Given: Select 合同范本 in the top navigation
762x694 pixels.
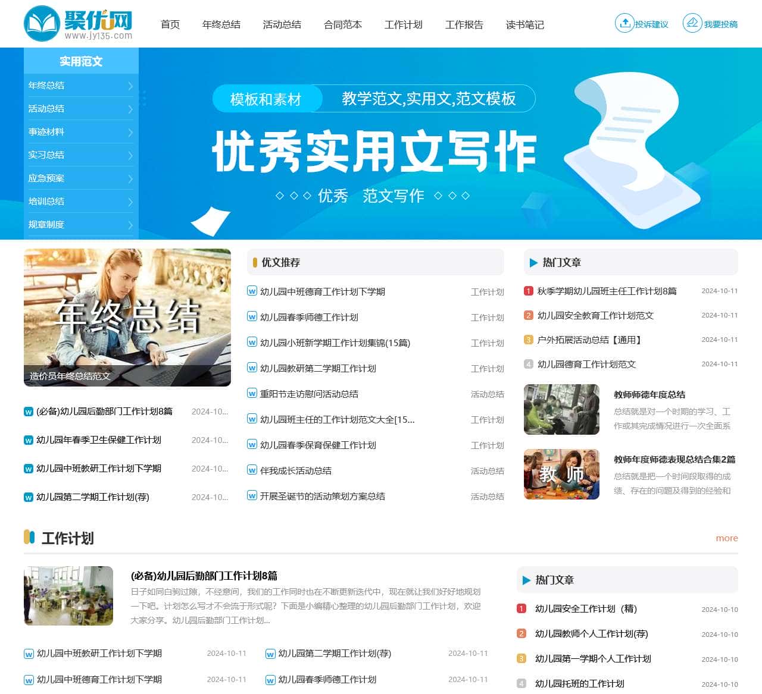Looking at the screenshot, I should coord(343,24).
